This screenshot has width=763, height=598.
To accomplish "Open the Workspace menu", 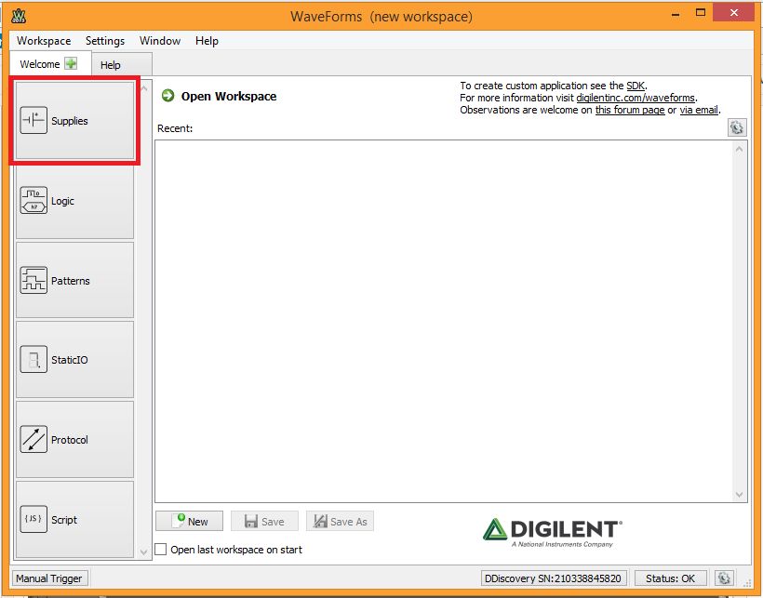I will tap(44, 41).
